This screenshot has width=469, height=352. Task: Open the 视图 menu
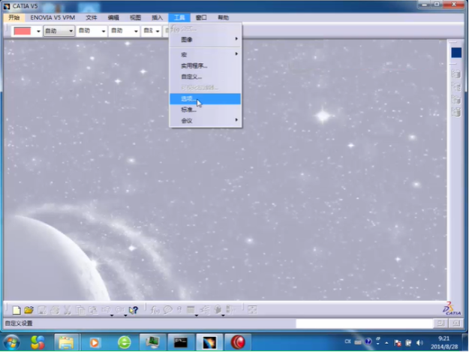tap(135, 18)
